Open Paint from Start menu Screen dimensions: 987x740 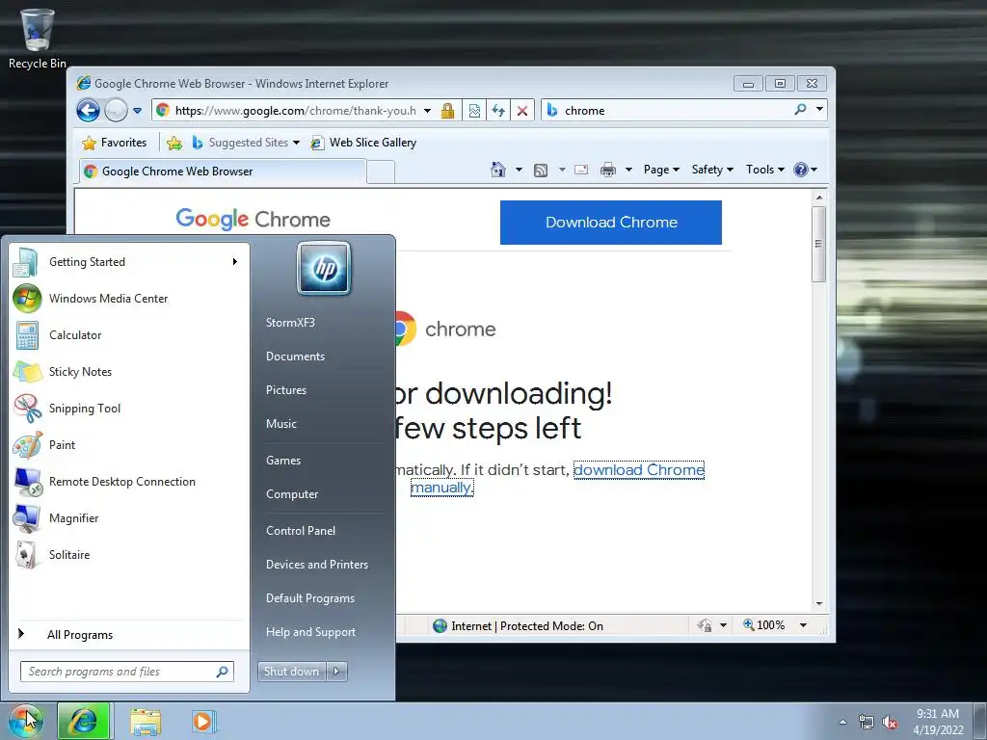point(129,445)
